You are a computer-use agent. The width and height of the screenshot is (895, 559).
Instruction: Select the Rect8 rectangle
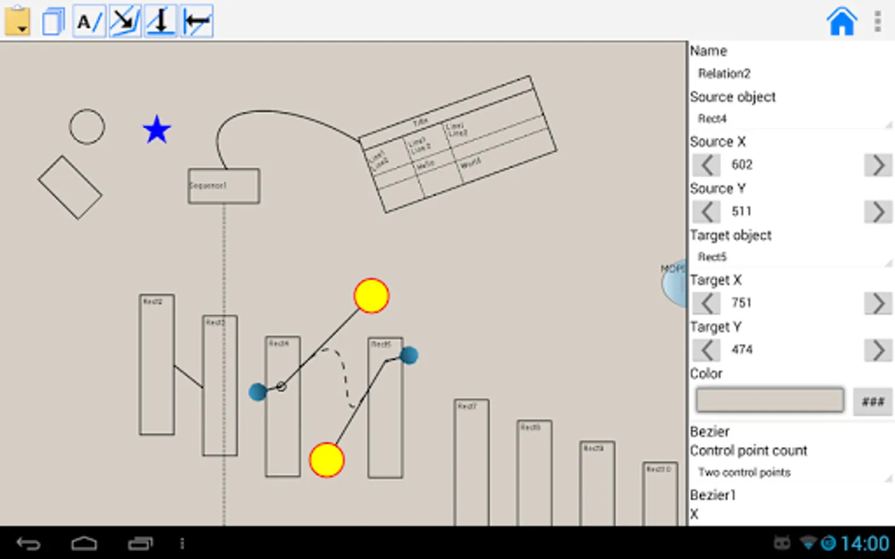point(535,473)
